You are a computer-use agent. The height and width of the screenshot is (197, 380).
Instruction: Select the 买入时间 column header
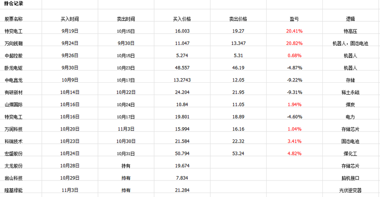pos(70,19)
